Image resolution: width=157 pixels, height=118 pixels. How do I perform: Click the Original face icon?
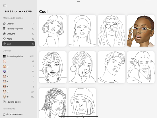4,24
